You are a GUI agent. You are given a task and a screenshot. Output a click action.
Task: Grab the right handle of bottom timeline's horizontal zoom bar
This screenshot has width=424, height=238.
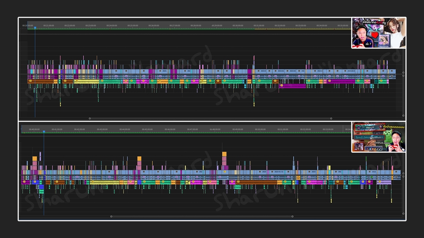[x=292, y=216]
